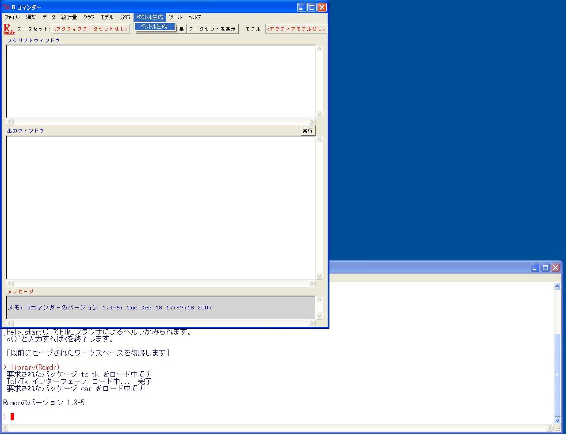Click the active model selector button

(296, 29)
